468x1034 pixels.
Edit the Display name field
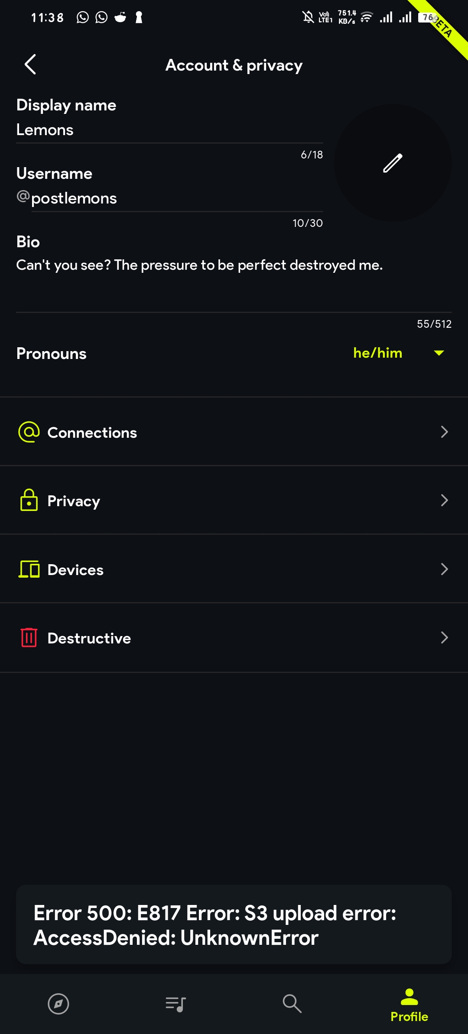pyautogui.click(x=169, y=130)
